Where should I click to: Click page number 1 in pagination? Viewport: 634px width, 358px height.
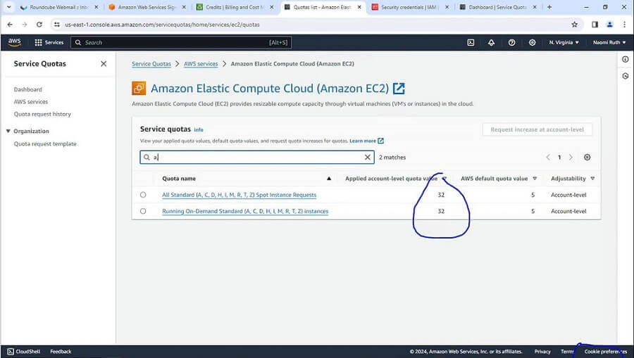pos(559,158)
